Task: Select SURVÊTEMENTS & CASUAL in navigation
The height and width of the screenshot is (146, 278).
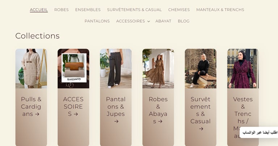Action: point(134,10)
